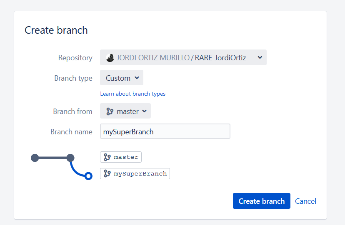Click the branch icon inside the mySuperBranch tag
The image size is (345, 225).
point(107,174)
